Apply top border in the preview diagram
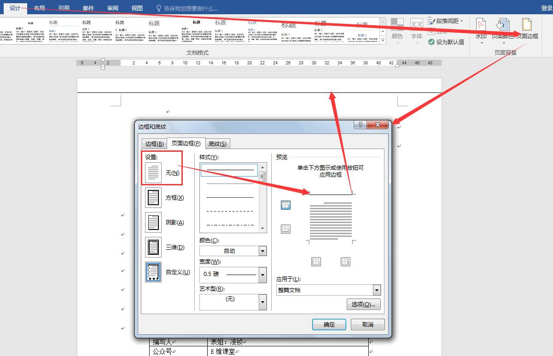This screenshot has width=553, height=356. point(285,205)
